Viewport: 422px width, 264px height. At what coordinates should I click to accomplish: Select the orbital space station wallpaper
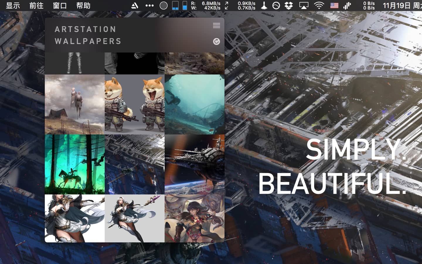[x=195, y=164]
